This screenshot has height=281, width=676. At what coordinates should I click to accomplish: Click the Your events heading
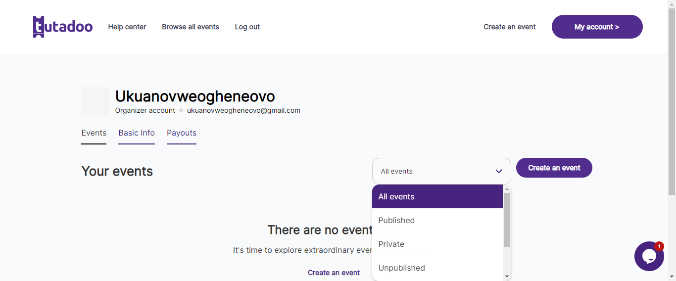click(x=117, y=171)
